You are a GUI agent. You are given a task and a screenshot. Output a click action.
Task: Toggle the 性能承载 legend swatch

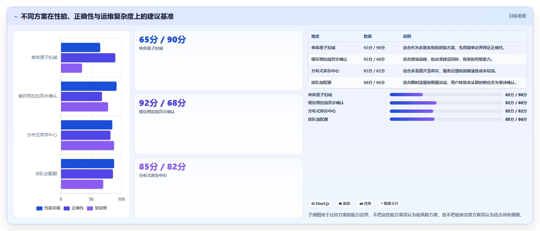[39, 208]
